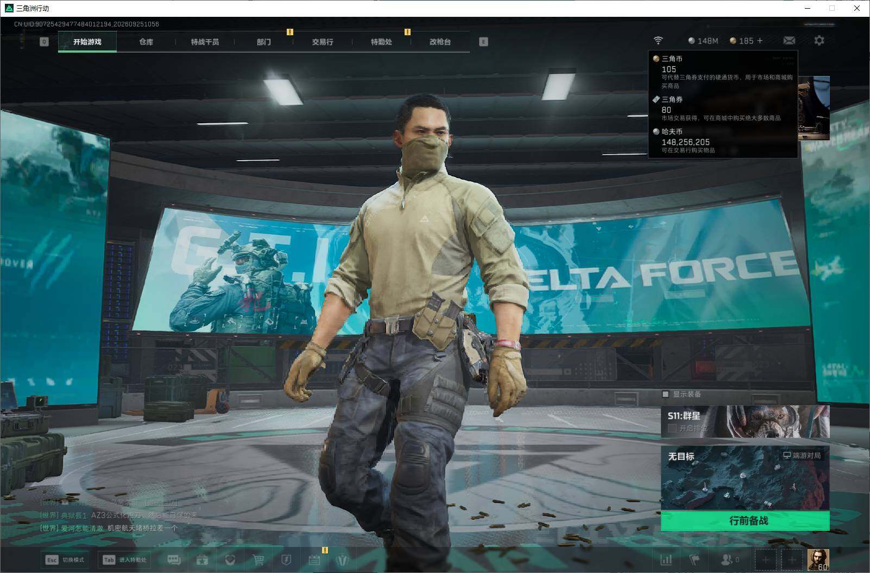The width and height of the screenshot is (870, 573).
Task: Open the heart-in-hands icon
Action: point(230,559)
